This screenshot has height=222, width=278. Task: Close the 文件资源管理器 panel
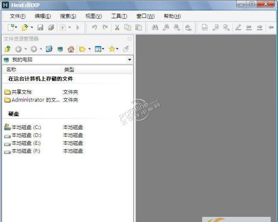pyautogui.click(x=130, y=39)
